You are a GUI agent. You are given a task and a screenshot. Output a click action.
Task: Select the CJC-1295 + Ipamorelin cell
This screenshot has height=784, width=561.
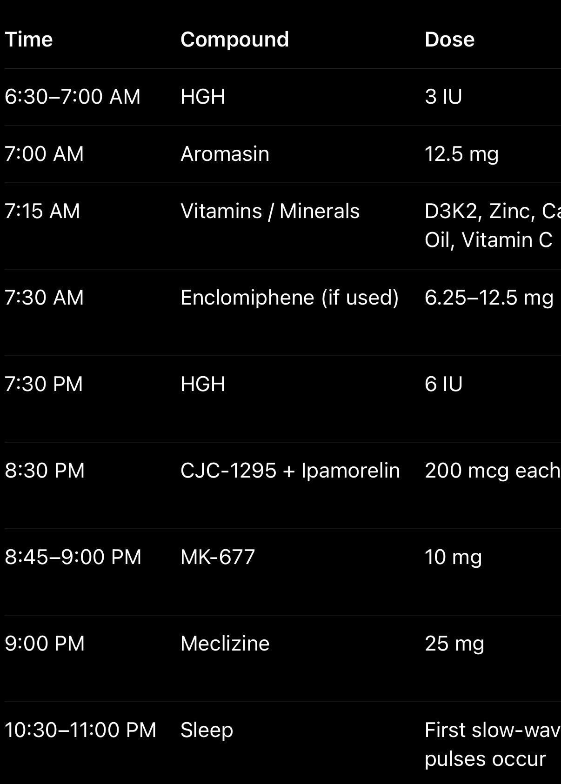point(290,471)
